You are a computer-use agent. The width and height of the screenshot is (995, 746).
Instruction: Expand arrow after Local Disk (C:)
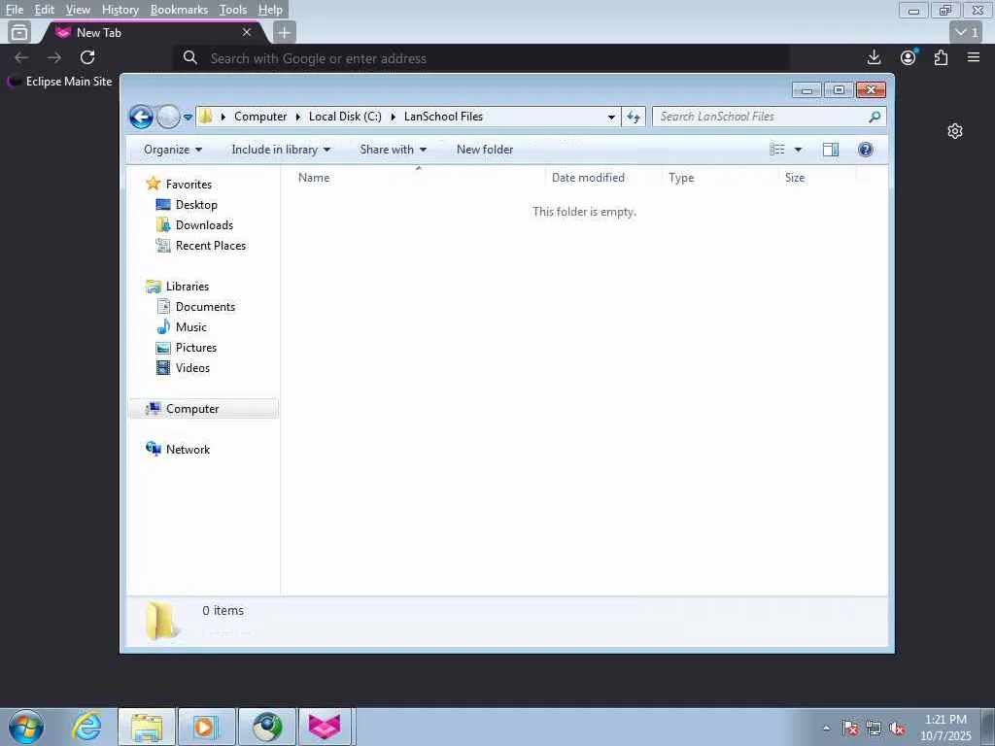393,117
